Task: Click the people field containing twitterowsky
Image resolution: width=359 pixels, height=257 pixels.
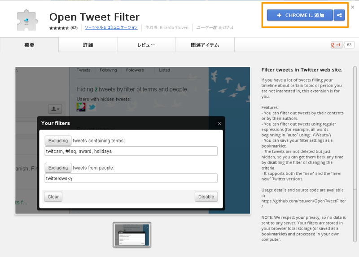Action: pyautogui.click(x=131, y=178)
